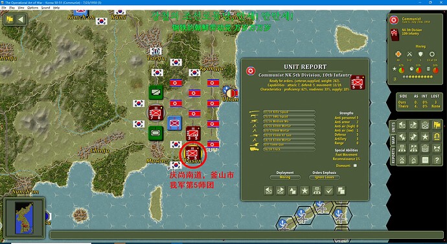447x244 pixels.
Task: Open the formation hierarchy icon in Unit Report
Action: coord(317,191)
